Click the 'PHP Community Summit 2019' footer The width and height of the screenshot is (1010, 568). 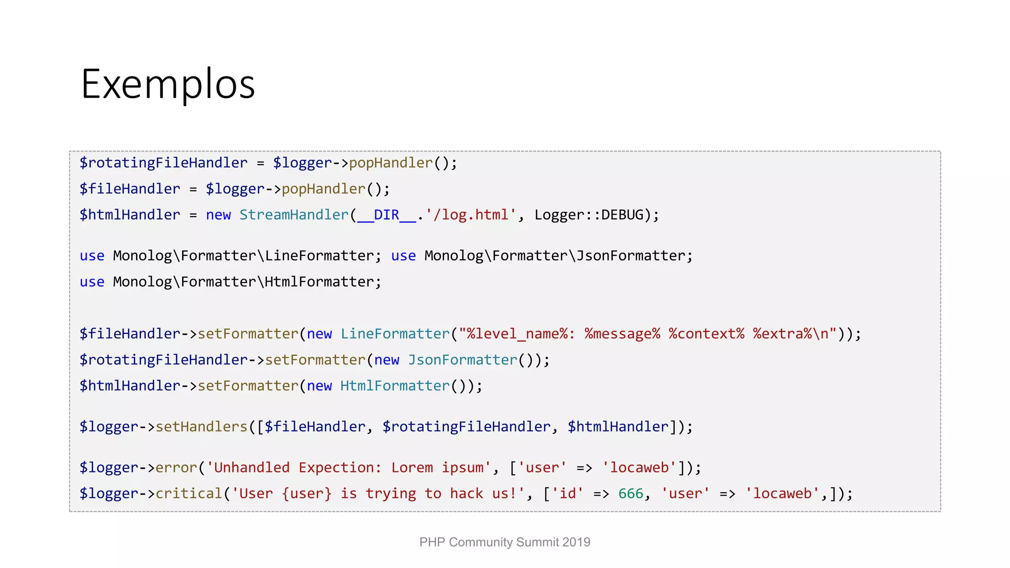(x=505, y=542)
